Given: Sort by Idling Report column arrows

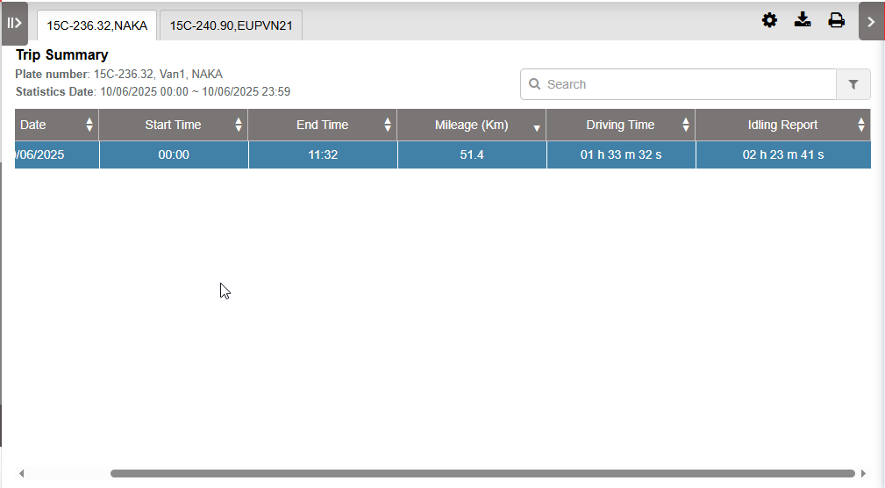Looking at the screenshot, I should click(x=861, y=125).
